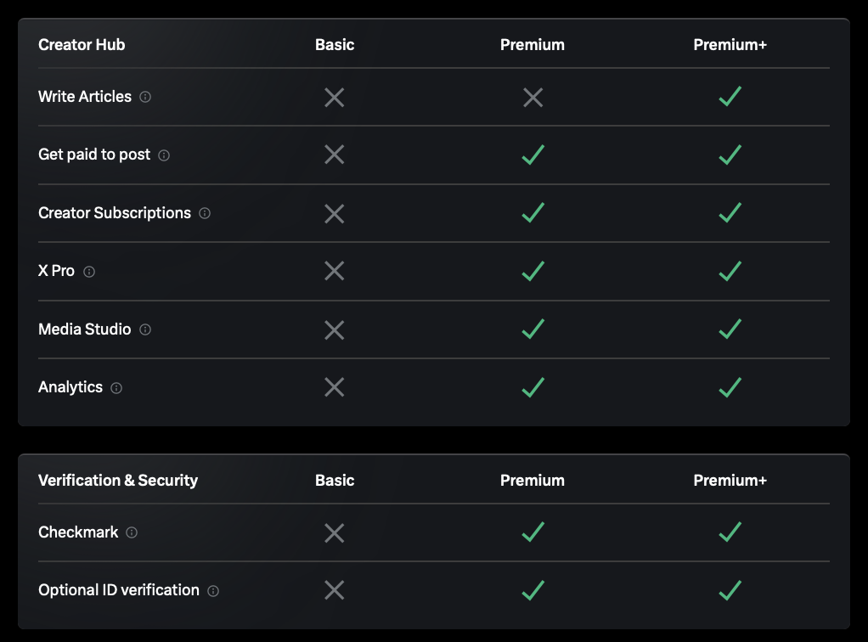Click the Checkmark feature info icon
The image size is (868, 642).
tap(131, 532)
